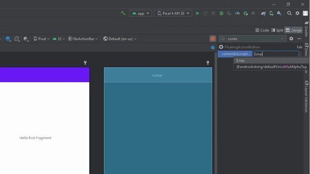
Task: Click the FloatingActionButton component icon
Action: (221, 47)
